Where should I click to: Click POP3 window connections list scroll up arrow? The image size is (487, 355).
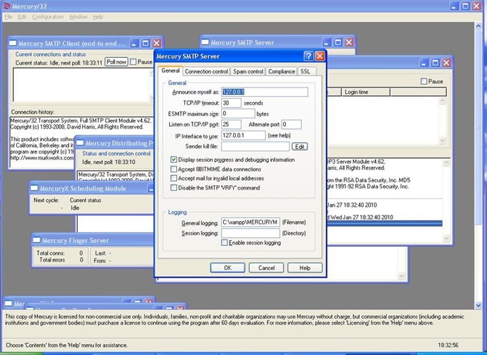click(x=442, y=101)
